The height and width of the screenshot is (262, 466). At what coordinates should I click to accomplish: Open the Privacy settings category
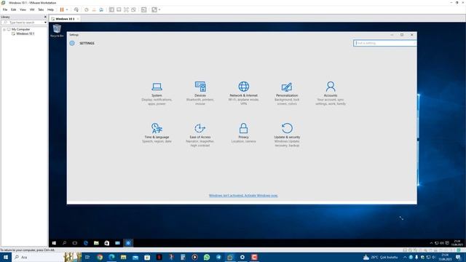pyautogui.click(x=243, y=133)
